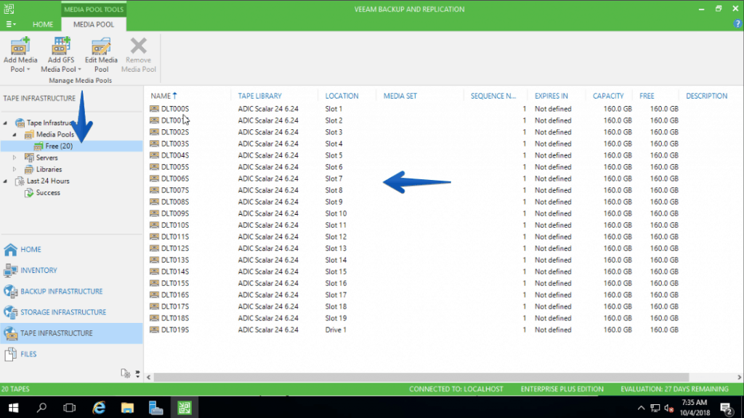Click the navigation pane overflow chevron
This screenshot has height=418, width=744.
tap(137, 374)
